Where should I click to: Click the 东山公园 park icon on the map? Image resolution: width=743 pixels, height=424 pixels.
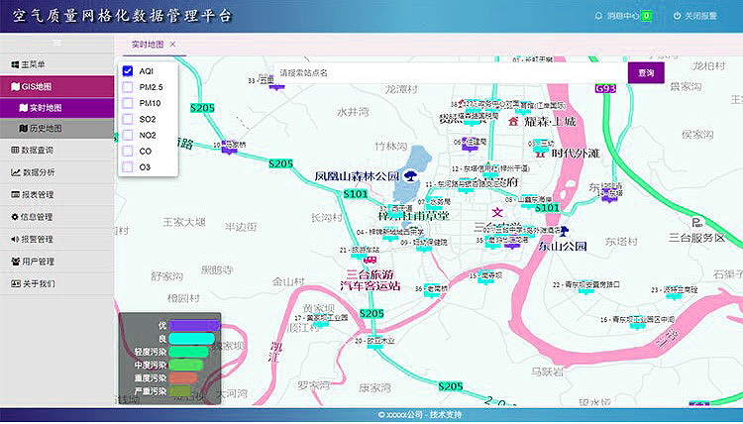click(x=563, y=232)
